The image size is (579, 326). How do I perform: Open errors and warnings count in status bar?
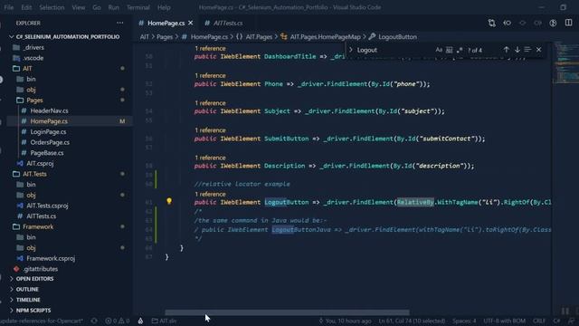pyautogui.click(x=117, y=321)
